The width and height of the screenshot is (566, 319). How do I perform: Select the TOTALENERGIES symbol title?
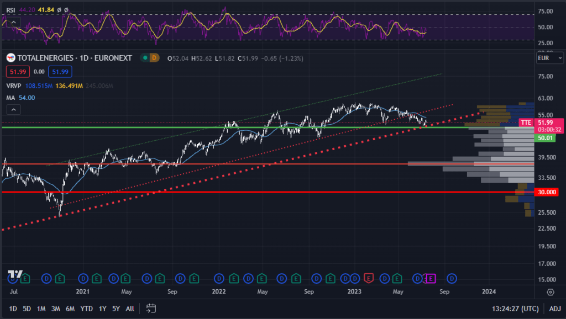[x=45, y=57]
